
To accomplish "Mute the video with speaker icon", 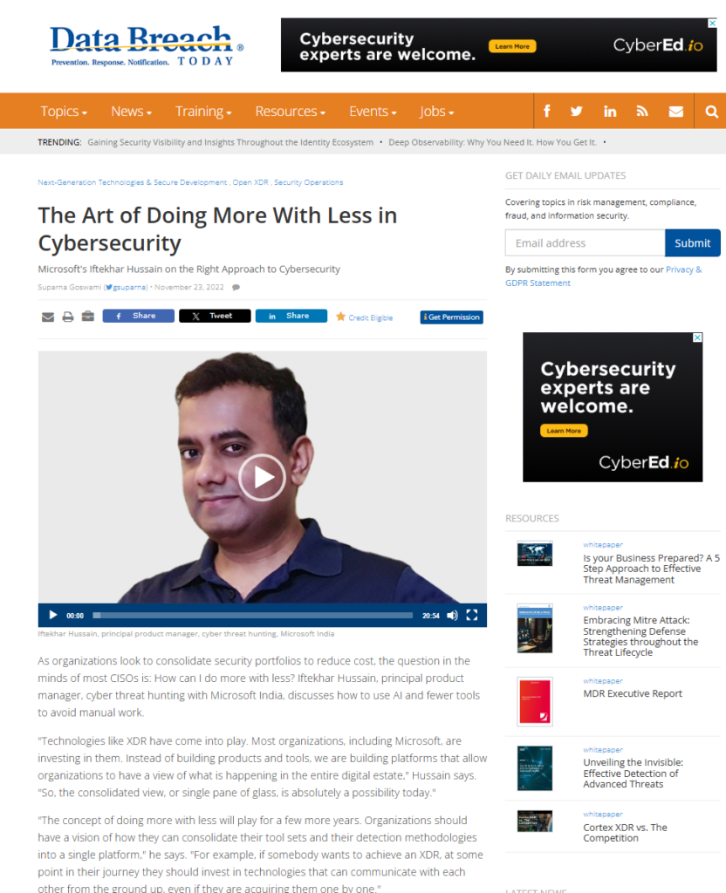I will click(453, 615).
